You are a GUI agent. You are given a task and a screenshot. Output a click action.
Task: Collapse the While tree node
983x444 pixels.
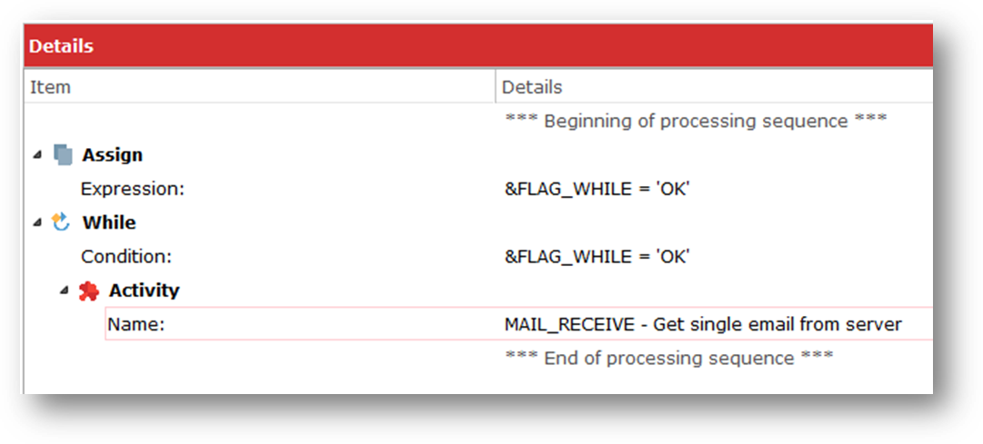pyautogui.click(x=38, y=222)
